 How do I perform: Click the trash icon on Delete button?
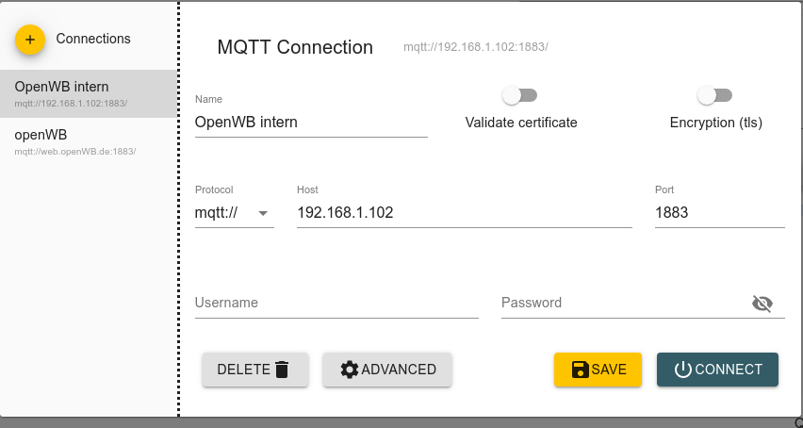pos(282,370)
